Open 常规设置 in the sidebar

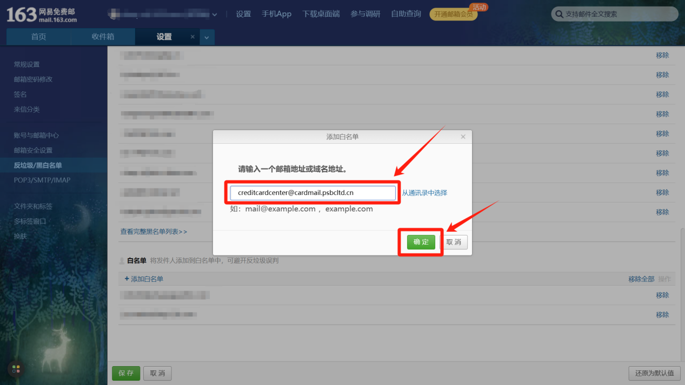point(27,64)
